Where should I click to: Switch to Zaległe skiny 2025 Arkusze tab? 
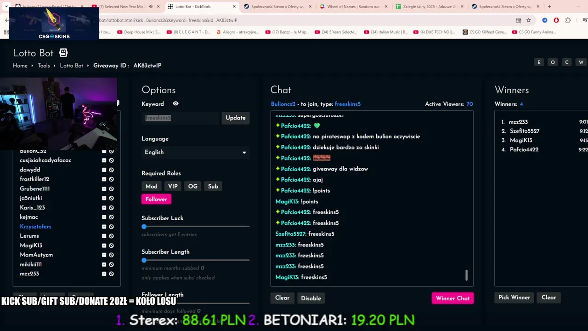tap(430, 6)
